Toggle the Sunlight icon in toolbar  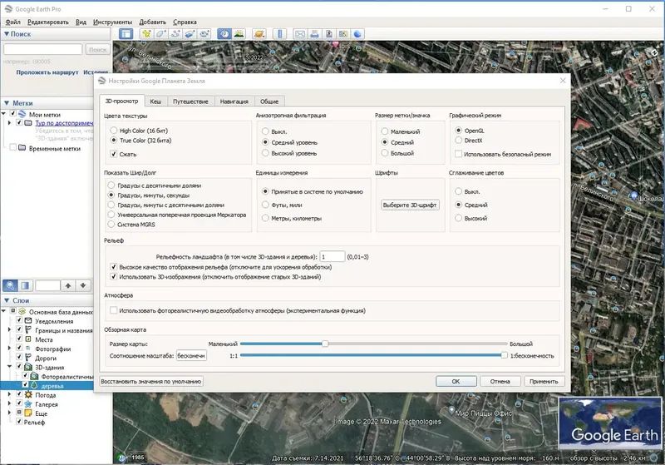(239, 34)
